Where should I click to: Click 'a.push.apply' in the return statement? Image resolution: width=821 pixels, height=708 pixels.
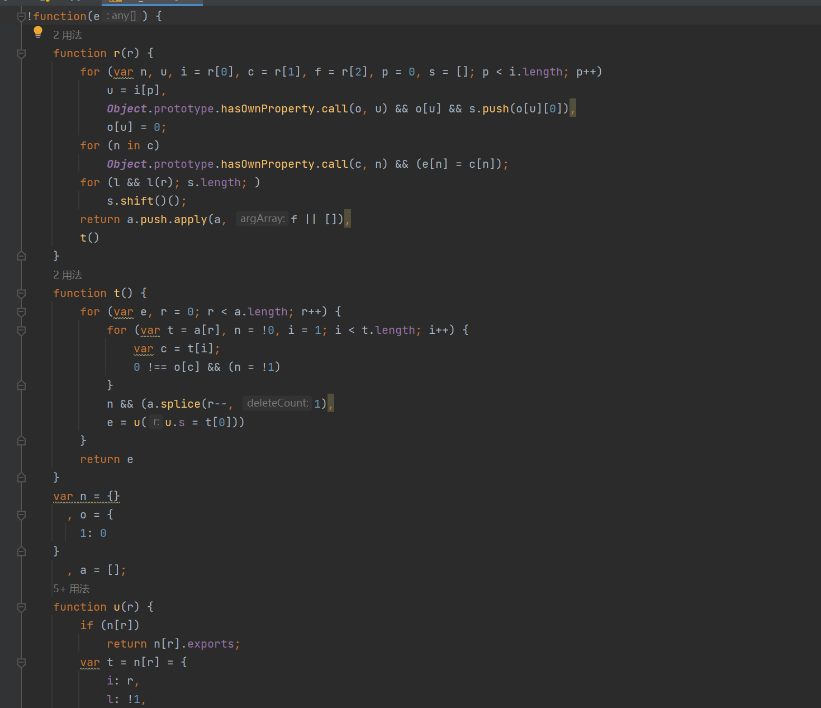coord(167,219)
